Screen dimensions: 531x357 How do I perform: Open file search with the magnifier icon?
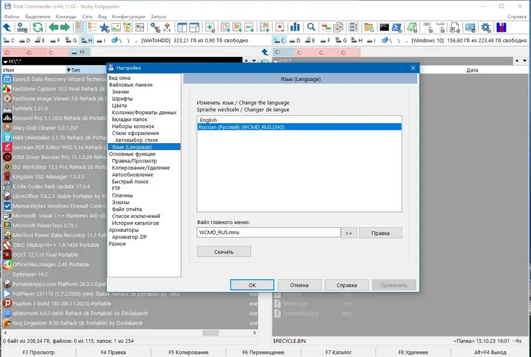pyautogui.click(x=311, y=27)
